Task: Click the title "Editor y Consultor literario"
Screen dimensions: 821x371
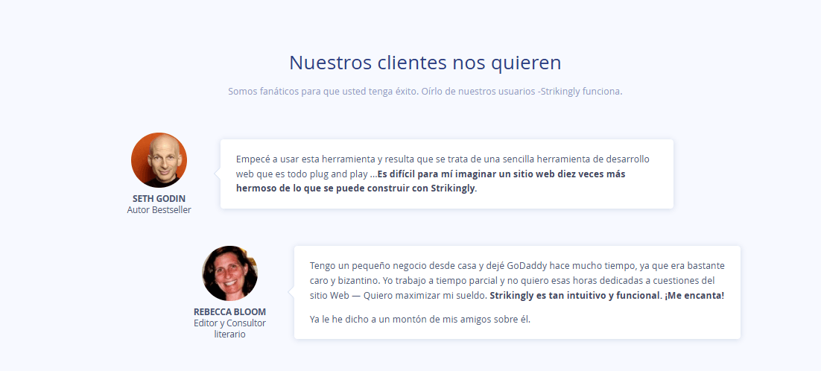Action: [x=230, y=329]
